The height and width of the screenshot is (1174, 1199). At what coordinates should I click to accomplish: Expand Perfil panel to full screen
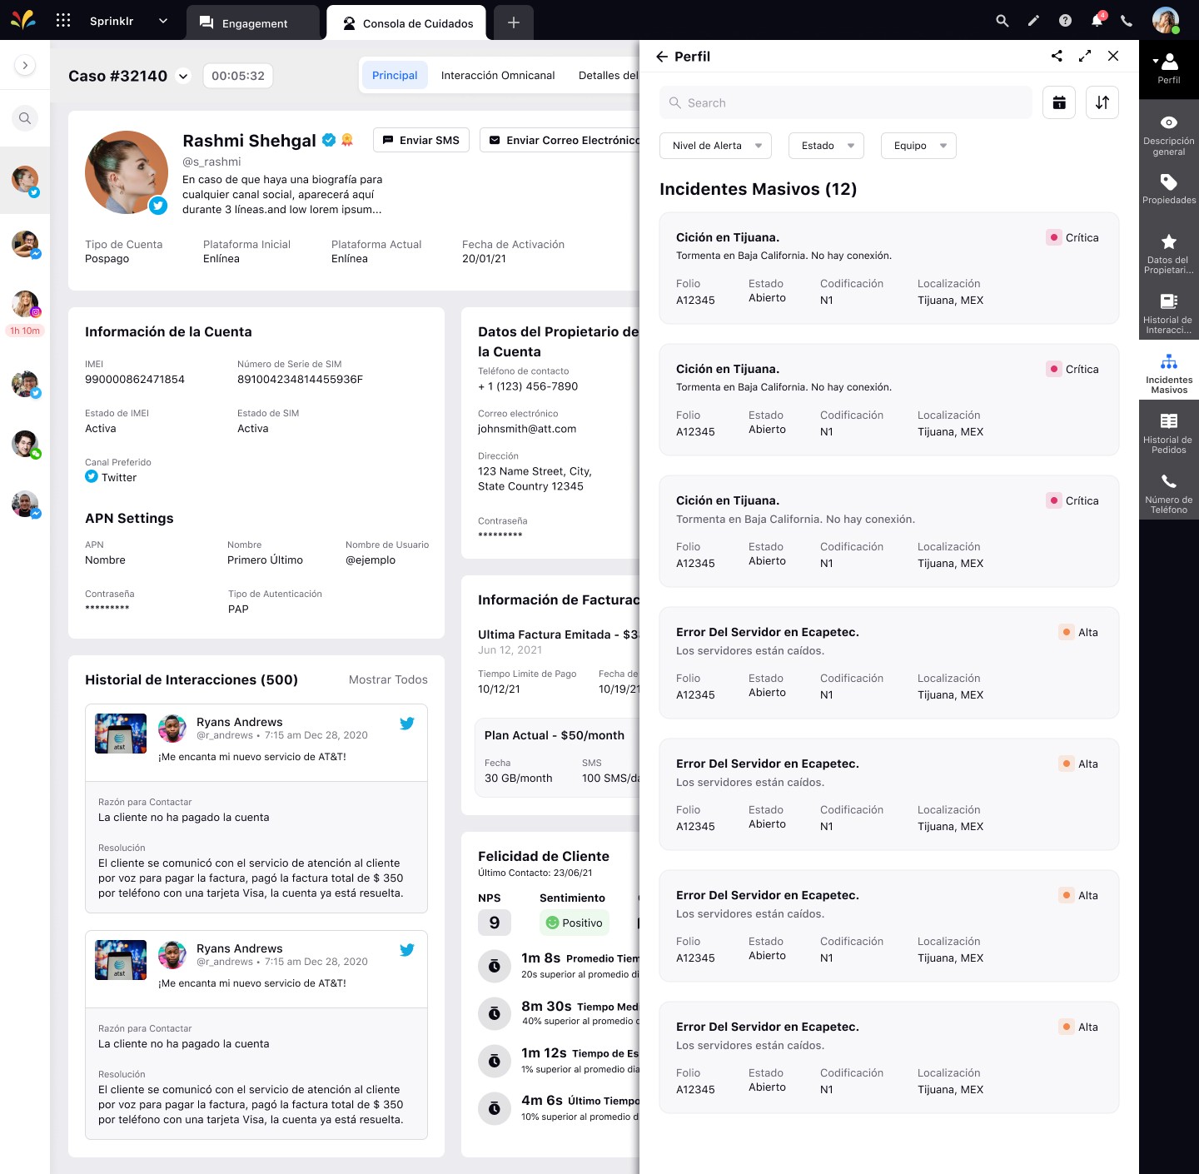(1085, 56)
